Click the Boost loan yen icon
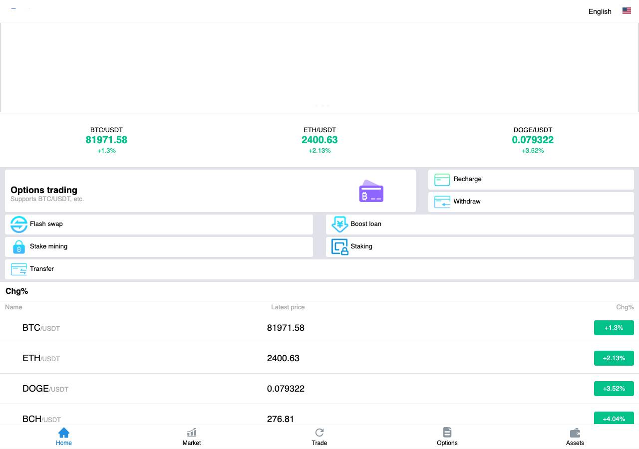This screenshot has height=449, width=639. tap(340, 224)
